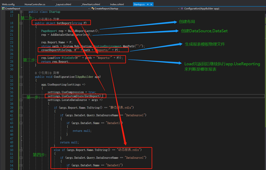Click the class icon beside CreateReport.Startup
Image resolution: width=266 pixels, height=170 pixels.
(x=92, y=8)
